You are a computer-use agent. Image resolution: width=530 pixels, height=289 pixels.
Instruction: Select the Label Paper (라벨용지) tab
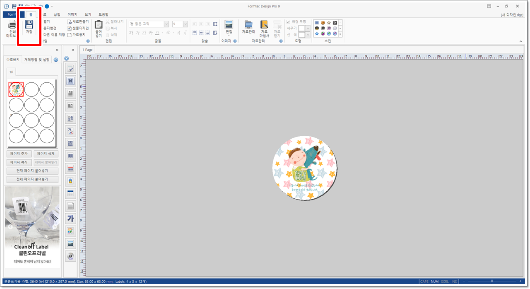(x=13, y=59)
